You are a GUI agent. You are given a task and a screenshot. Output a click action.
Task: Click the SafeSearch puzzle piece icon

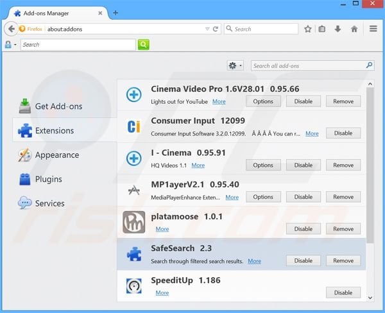[x=134, y=254]
